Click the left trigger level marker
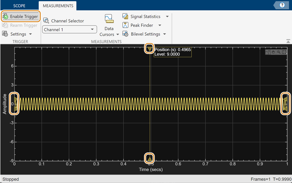This screenshot has height=183, width=292. pos(15,99)
